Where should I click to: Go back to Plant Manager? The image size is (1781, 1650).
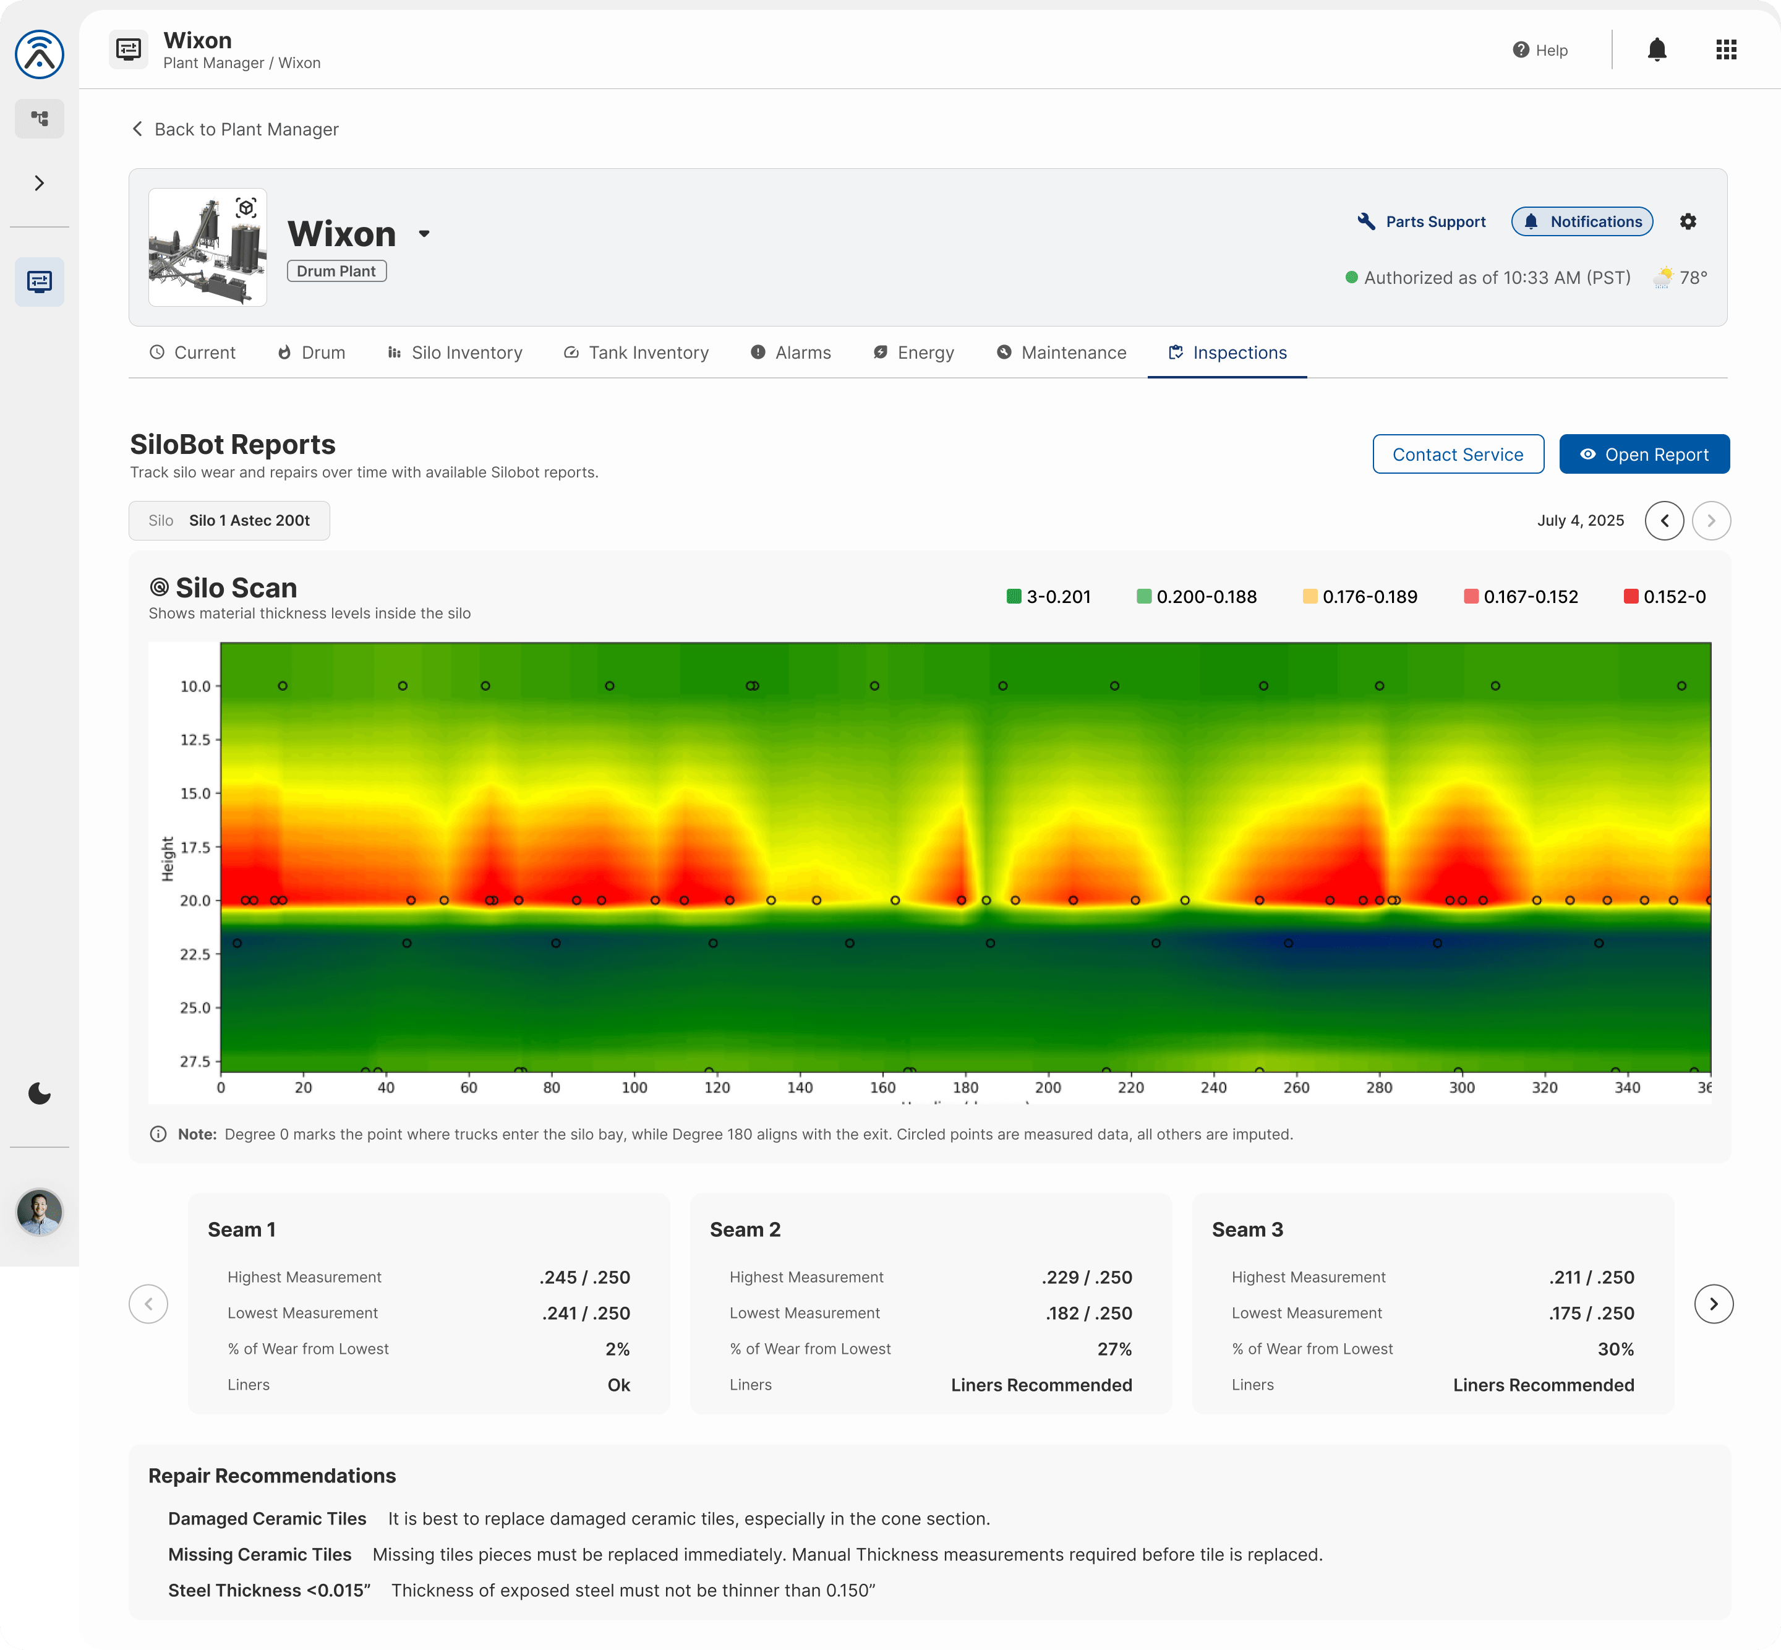click(235, 129)
